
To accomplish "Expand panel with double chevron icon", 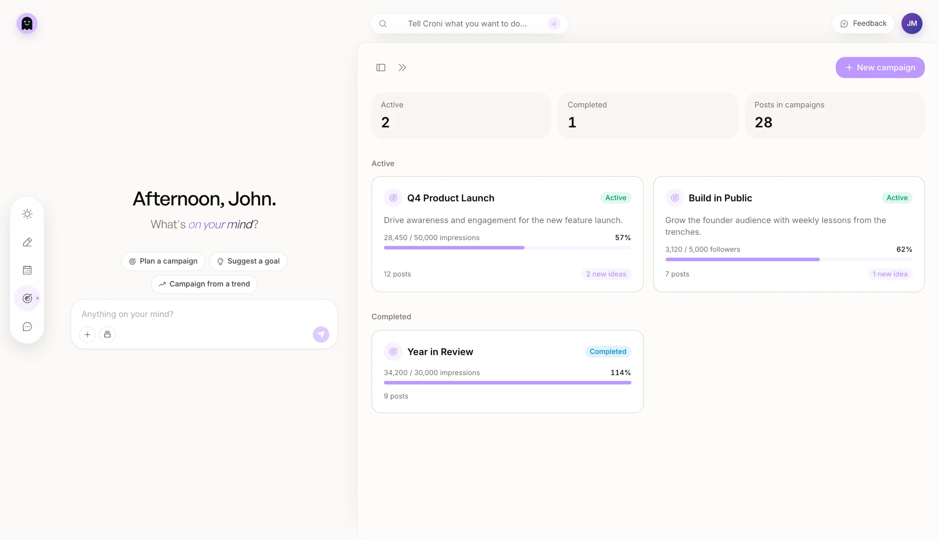I will pyautogui.click(x=402, y=68).
